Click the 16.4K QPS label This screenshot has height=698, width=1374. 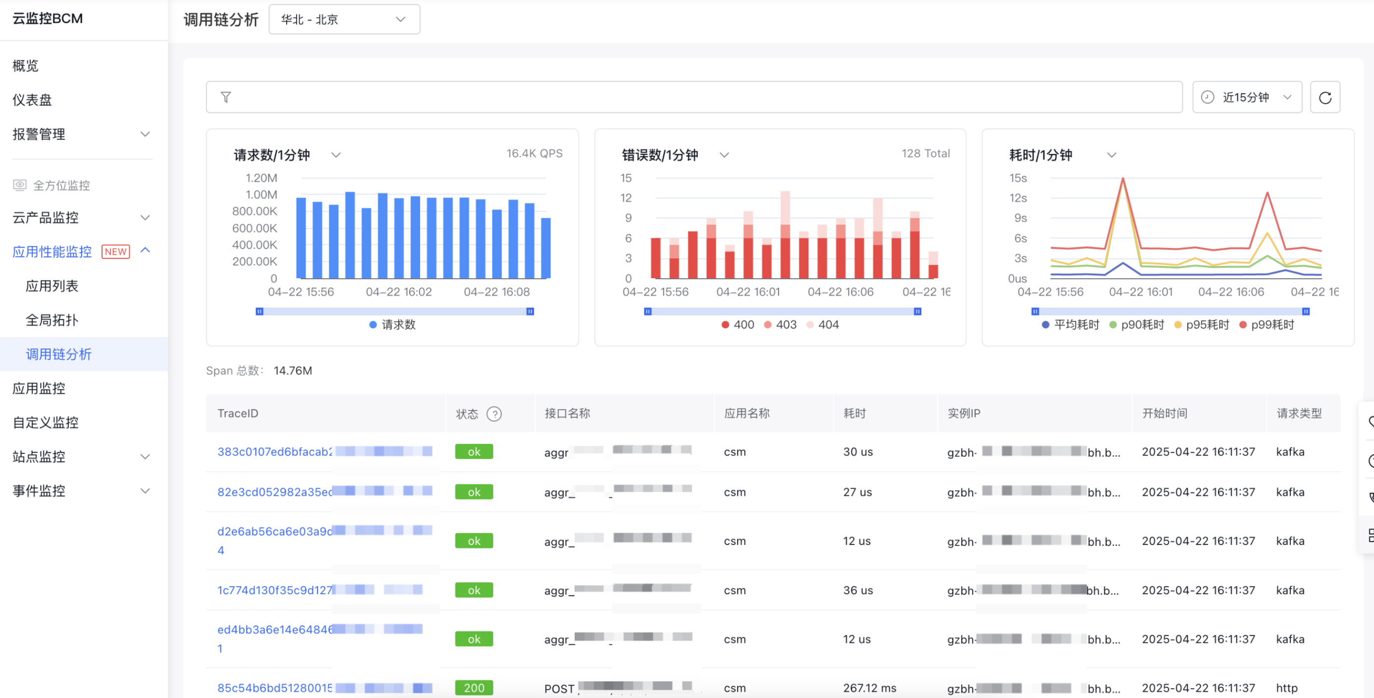[x=534, y=153]
